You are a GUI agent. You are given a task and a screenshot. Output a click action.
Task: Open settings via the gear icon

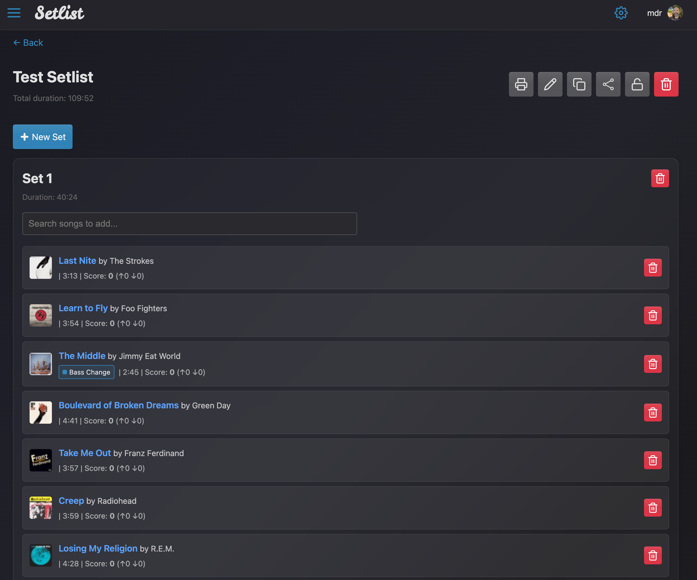621,13
